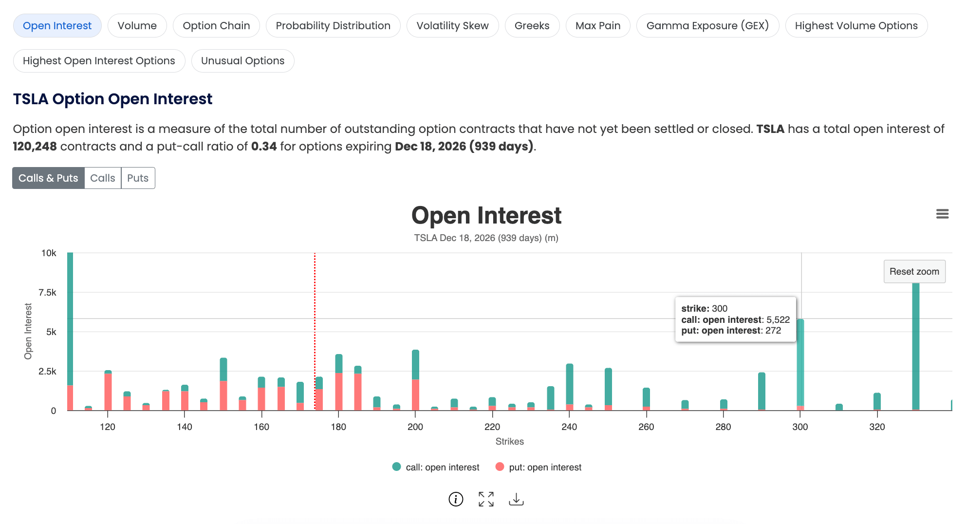Show only Calls open interest
Image resolution: width=966 pixels, height=524 pixels.
tap(103, 178)
